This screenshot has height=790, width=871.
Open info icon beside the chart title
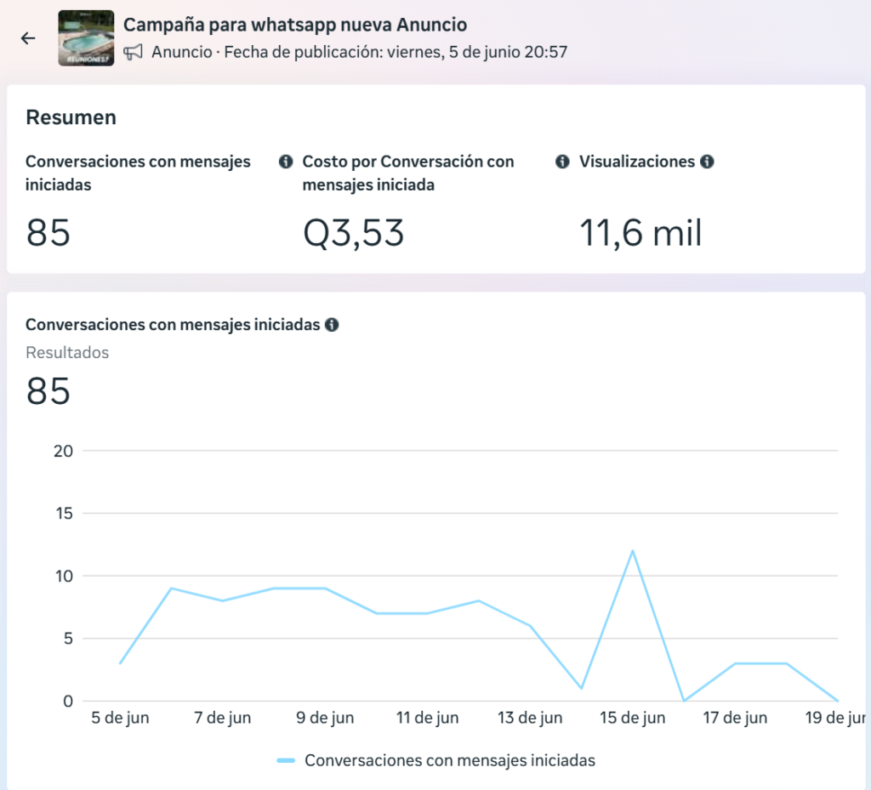[332, 325]
